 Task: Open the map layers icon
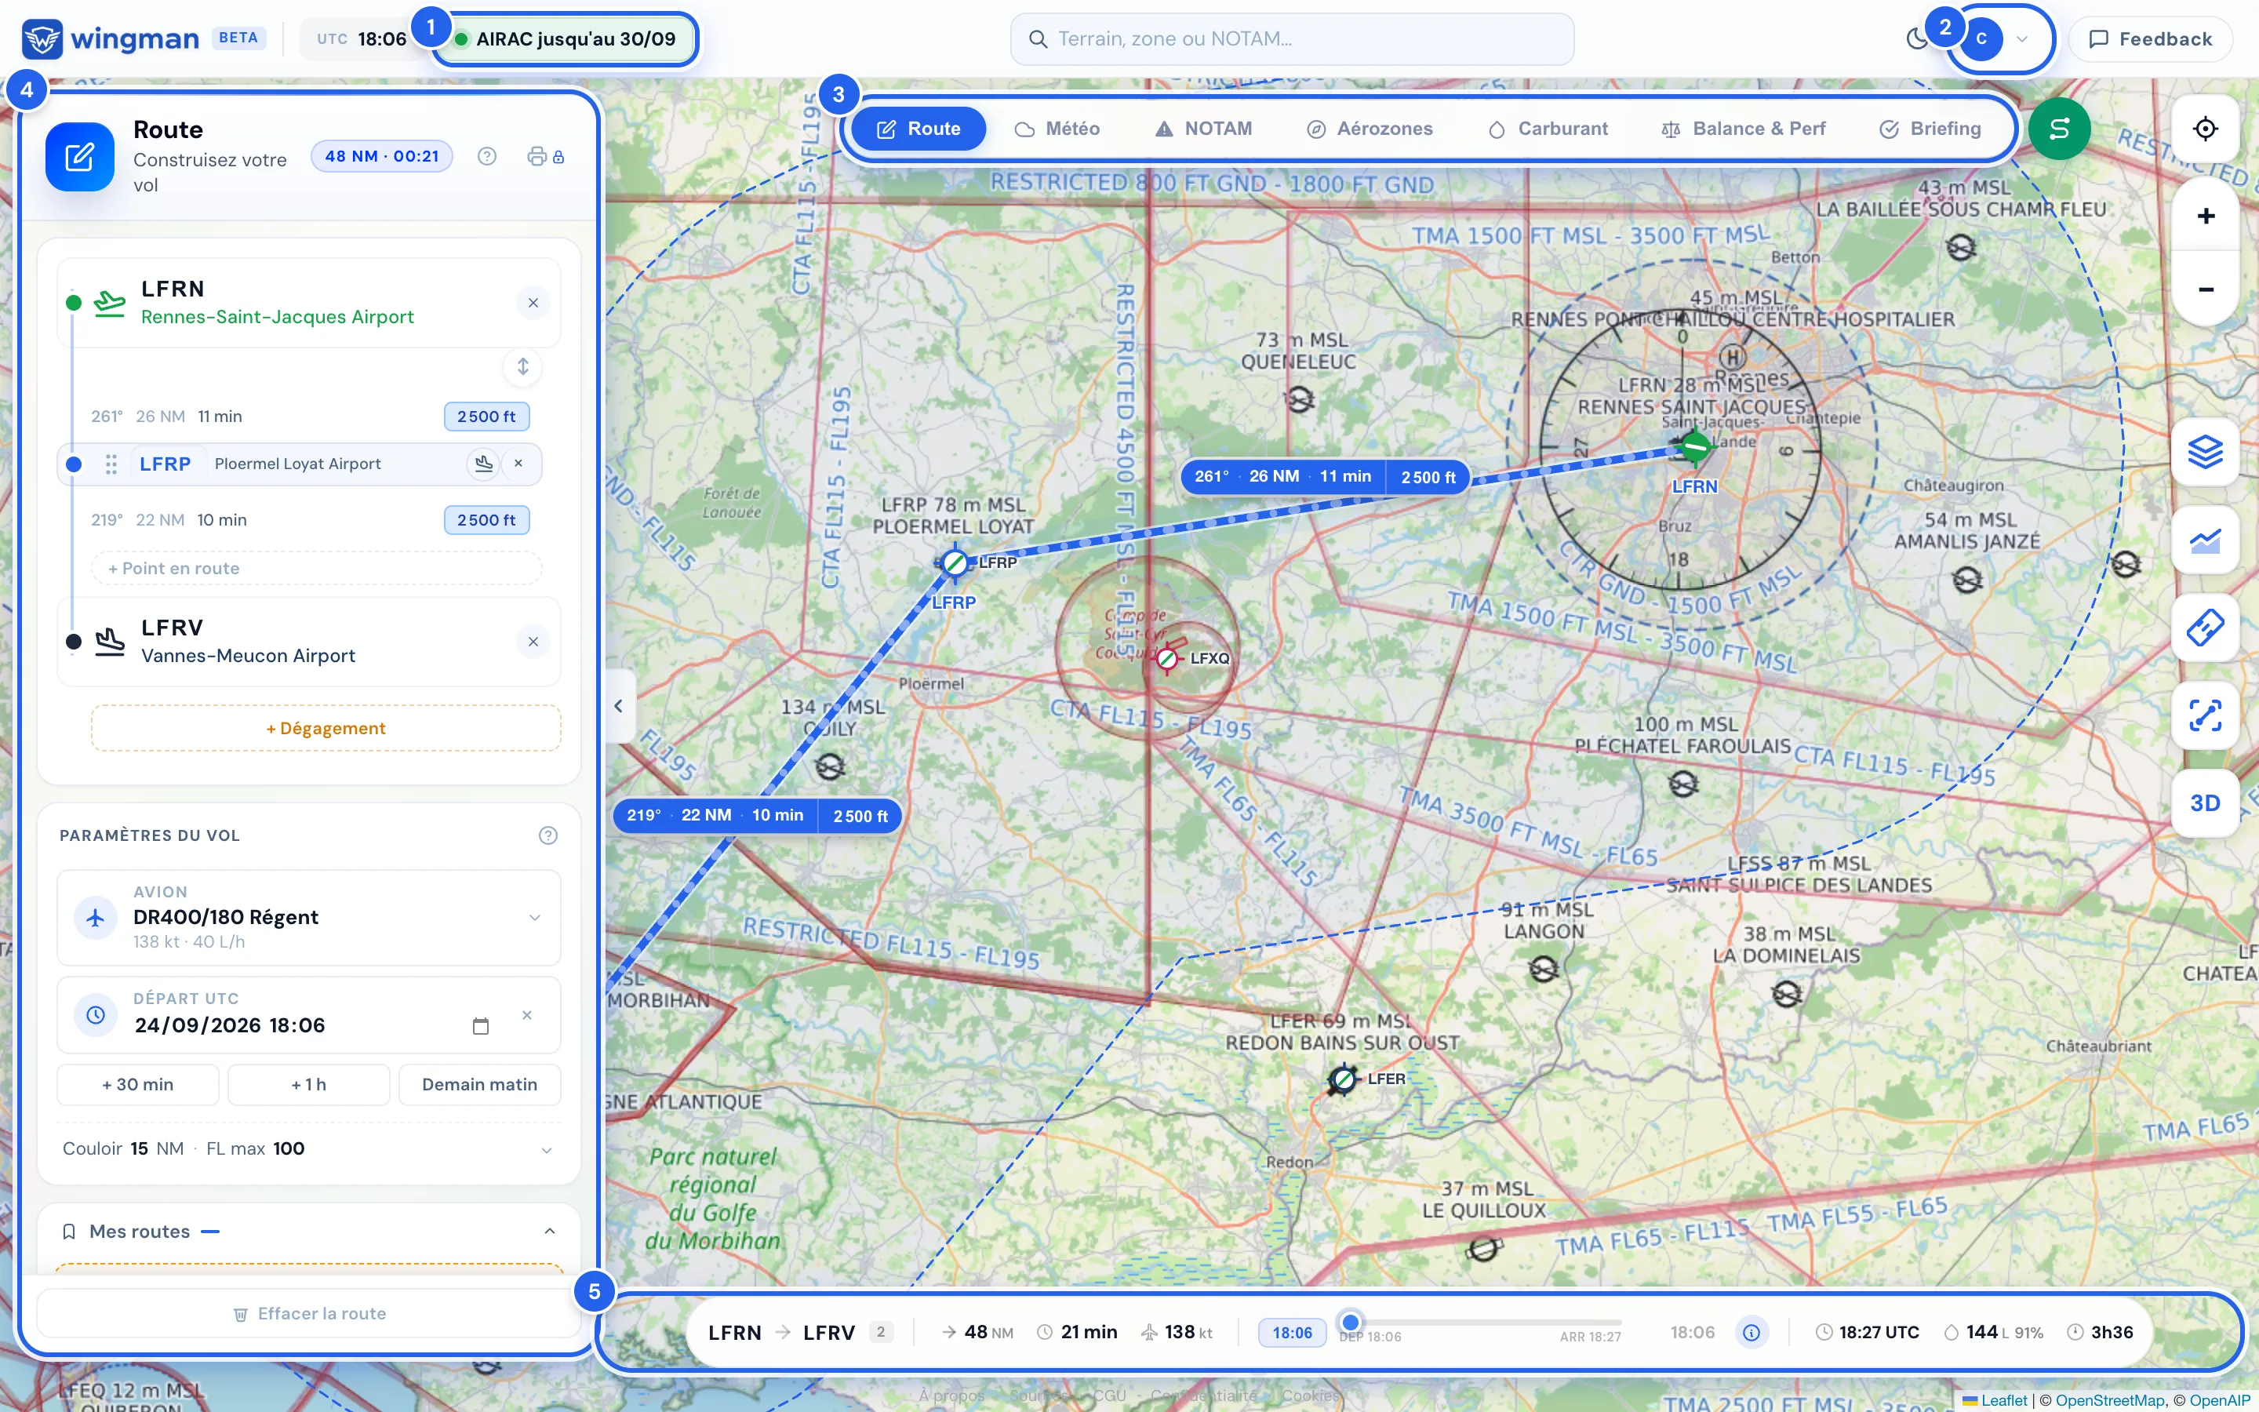[x=2205, y=453]
